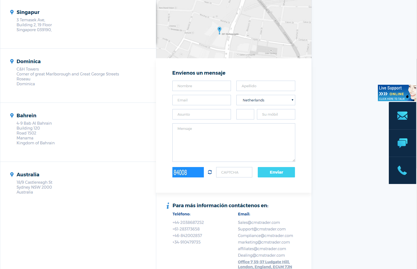Click phone number +44-2038687252
Screen dimensions: 417x269
click(x=188, y=223)
